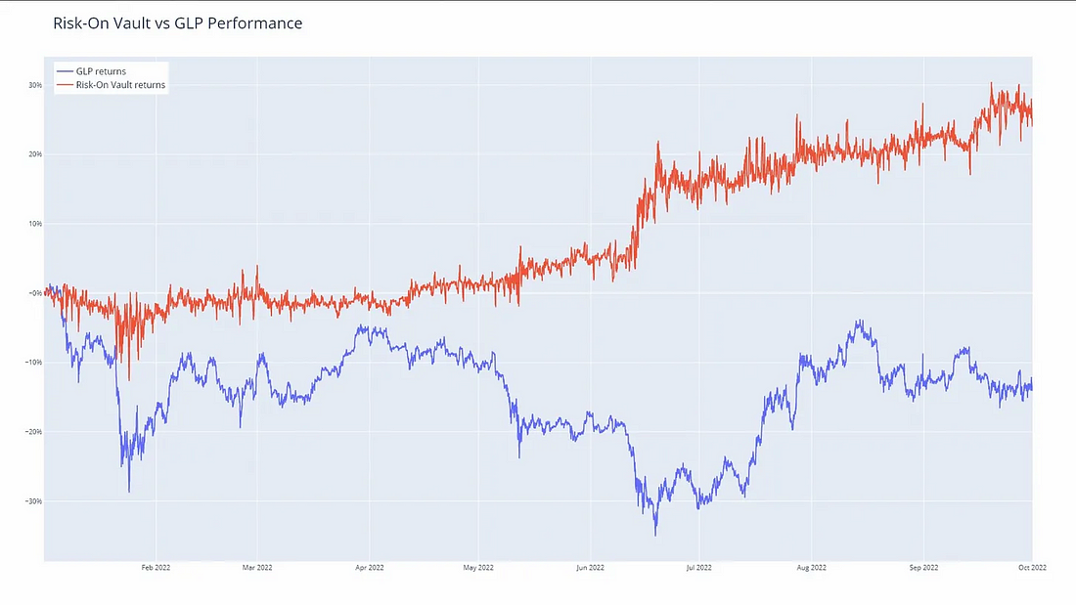
Task: Select the -20% y-axis label
Action: (33, 432)
